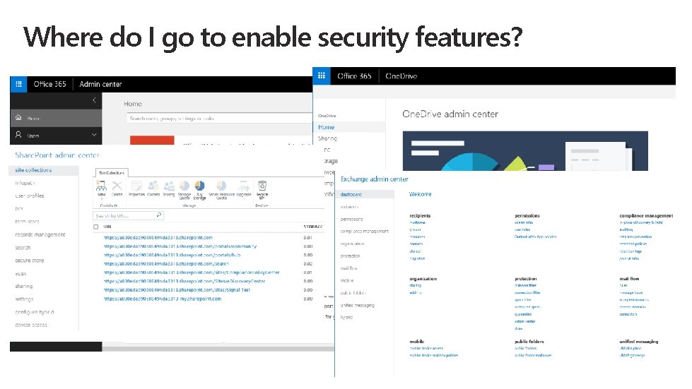Image resolution: width=692 pixels, height=389 pixels.
Task: Open mail flow in Exchange admin sidebar
Action: tap(348, 268)
